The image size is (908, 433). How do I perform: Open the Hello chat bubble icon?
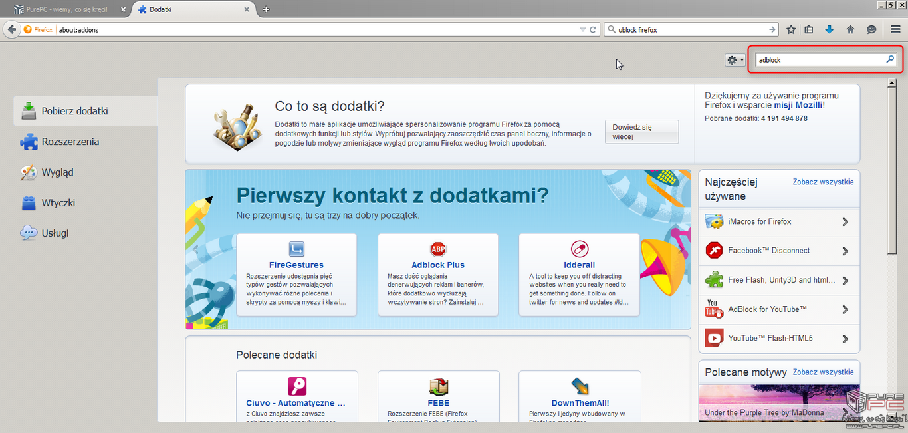click(x=871, y=30)
